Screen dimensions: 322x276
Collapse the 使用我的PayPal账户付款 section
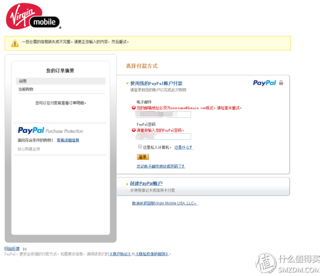tap(127, 84)
